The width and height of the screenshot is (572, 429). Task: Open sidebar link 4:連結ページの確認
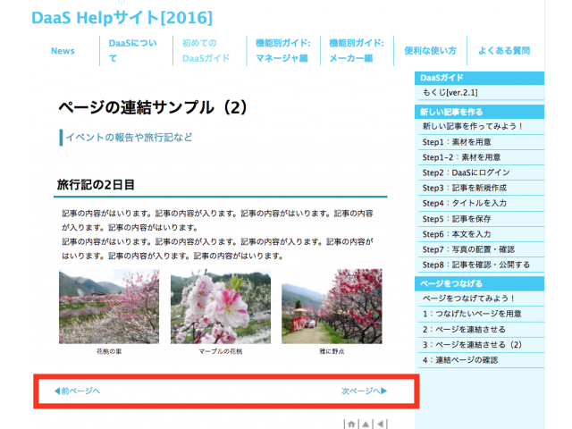pos(459,360)
